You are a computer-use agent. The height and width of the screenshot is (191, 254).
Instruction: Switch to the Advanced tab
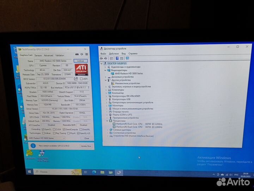(x=49, y=56)
